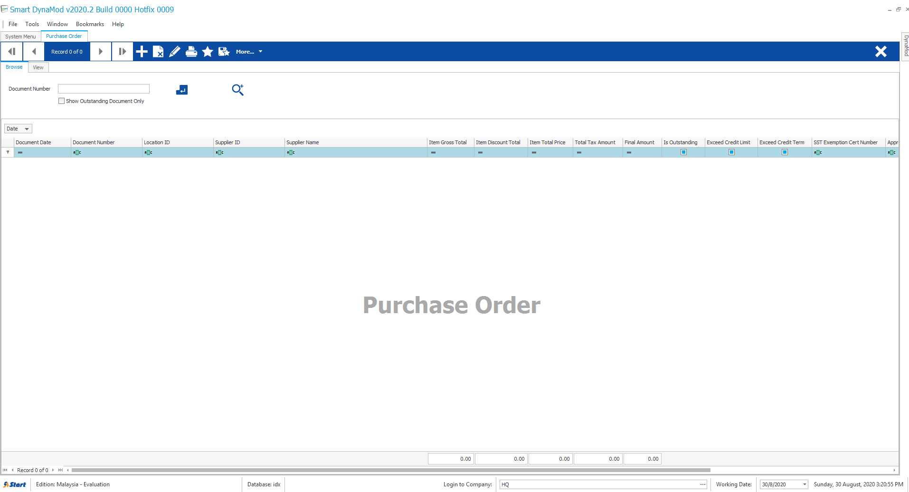909x492 pixels.
Task: Open the Tools menu
Action: click(x=32, y=24)
